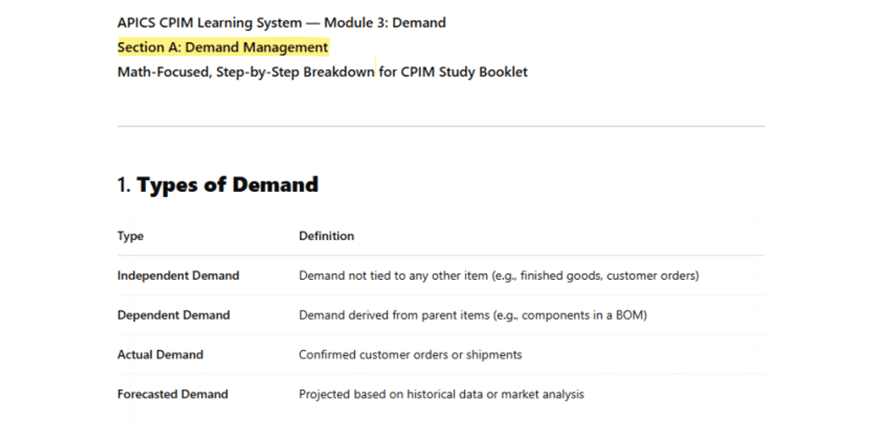Select the horizontal divider line below header
Screen dimensions: 873x424
(x=441, y=127)
